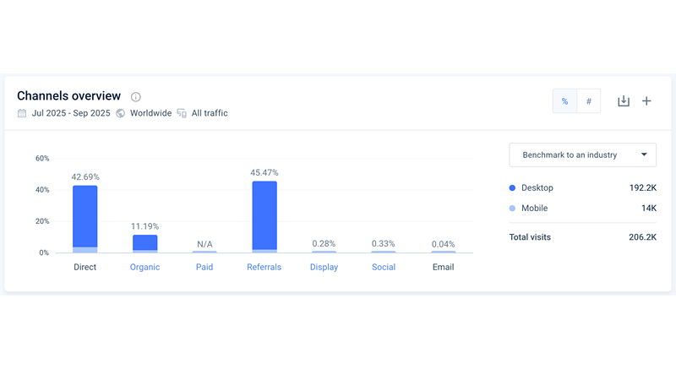676x369 pixels.
Task: Open the Referrals channel link
Action: [x=264, y=267]
